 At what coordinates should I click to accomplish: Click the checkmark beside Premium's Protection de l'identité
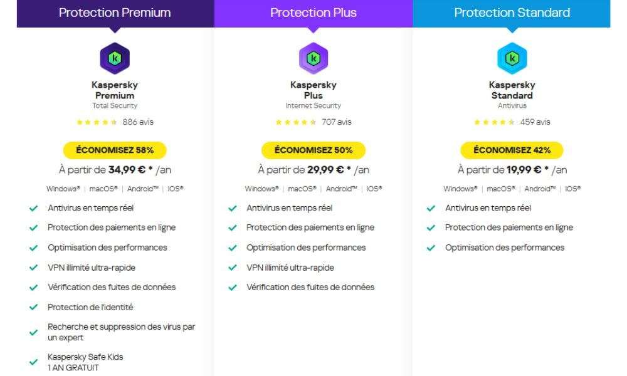(x=34, y=308)
